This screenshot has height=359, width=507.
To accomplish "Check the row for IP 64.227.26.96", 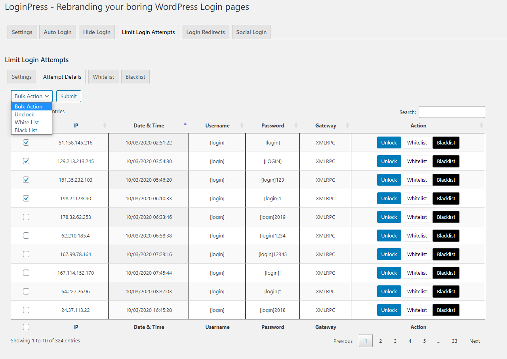I will tap(26, 291).
